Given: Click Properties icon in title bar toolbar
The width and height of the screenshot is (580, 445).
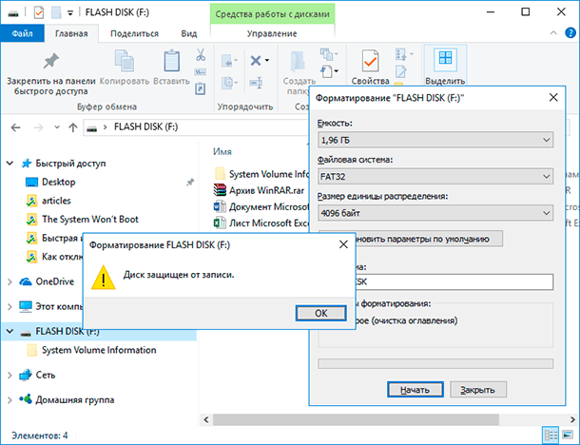Looking at the screenshot, I should (38, 12).
